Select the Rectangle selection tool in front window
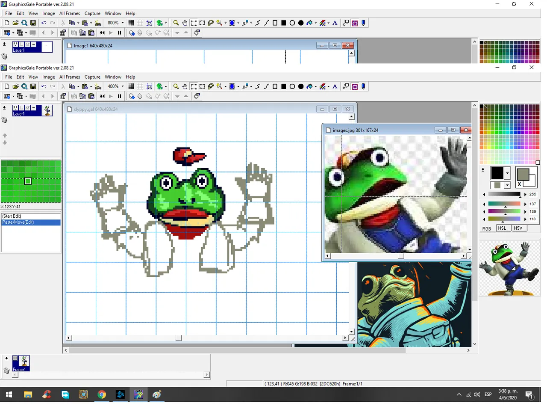 pyautogui.click(x=194, y=86)
